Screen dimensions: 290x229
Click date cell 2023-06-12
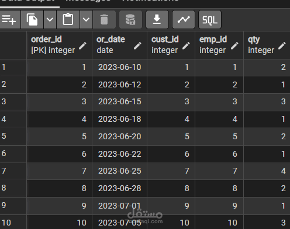tap(119, 84)
